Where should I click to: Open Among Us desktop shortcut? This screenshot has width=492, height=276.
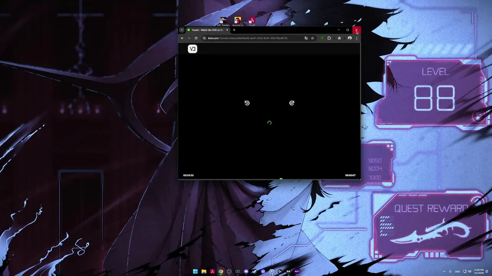point(238,22)
